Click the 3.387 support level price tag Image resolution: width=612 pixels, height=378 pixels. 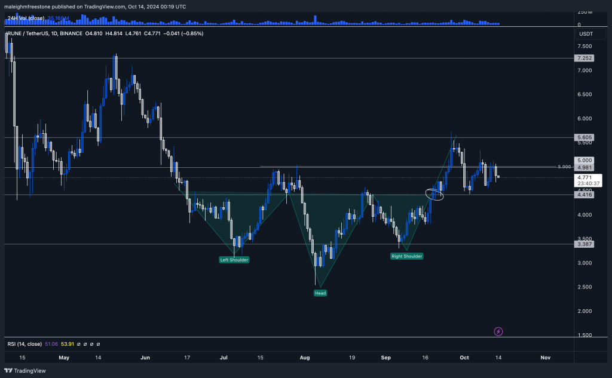click(583, 244)
